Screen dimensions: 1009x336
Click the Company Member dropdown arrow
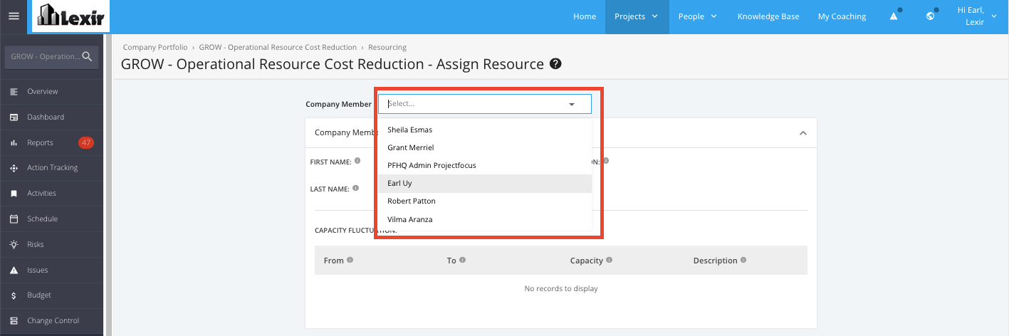coord(572,104)
